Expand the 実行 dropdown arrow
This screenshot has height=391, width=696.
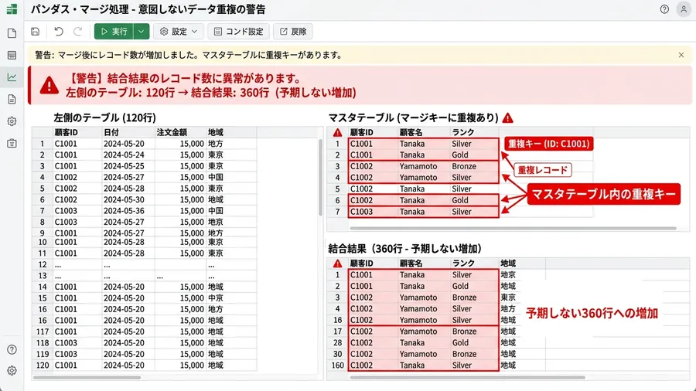click(142, 32)
